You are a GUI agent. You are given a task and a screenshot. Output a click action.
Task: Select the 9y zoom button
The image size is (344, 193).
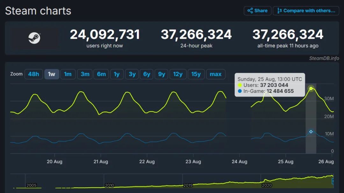[x=161, y=74]
